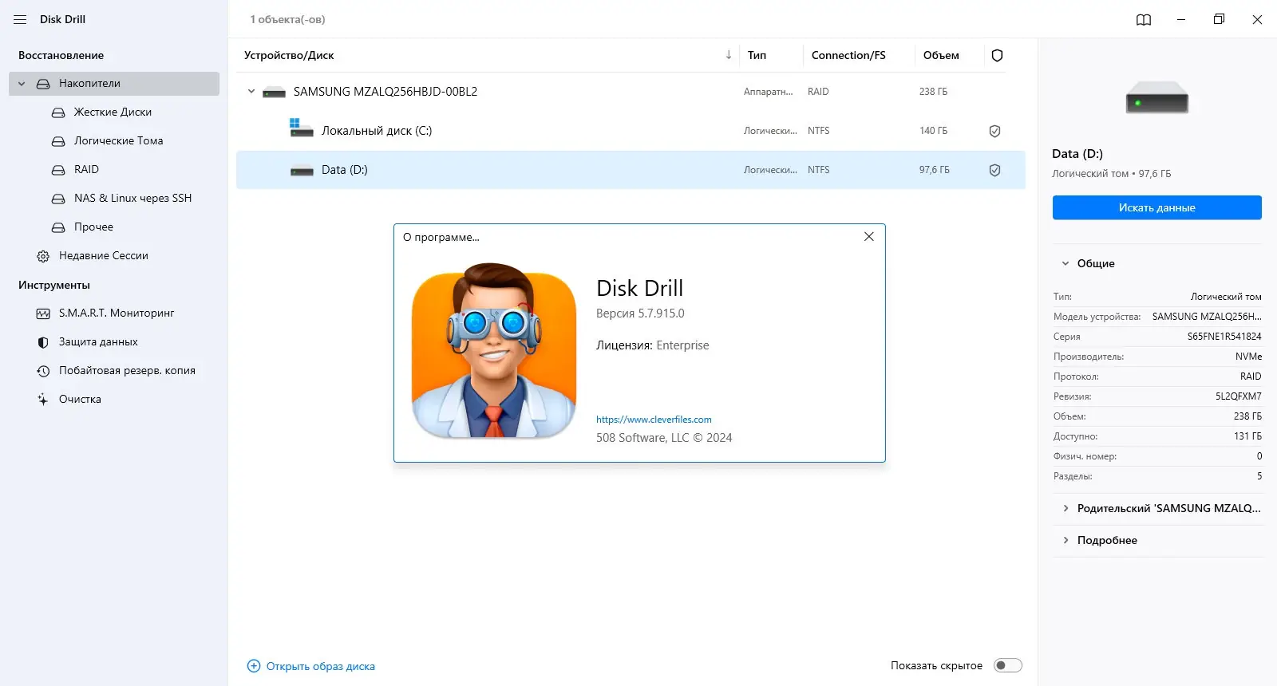Select Жесткие Диски in sidebar
Viewport: 1277px width, 686px height.
coord(114,112)
